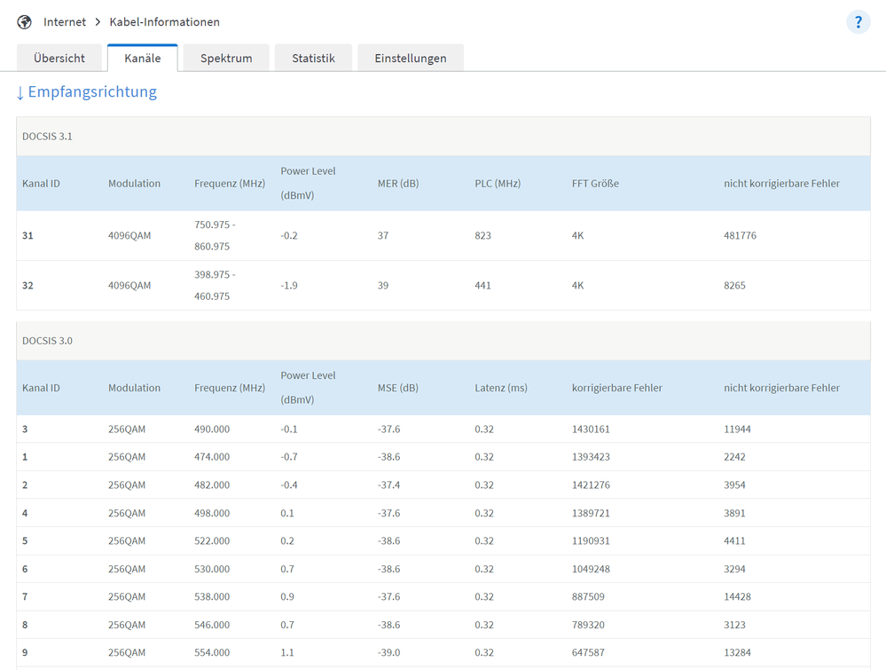Click the Latenz (ms) column header
Viewport: 886px width, 670px height.
click(x=501, y=388)
